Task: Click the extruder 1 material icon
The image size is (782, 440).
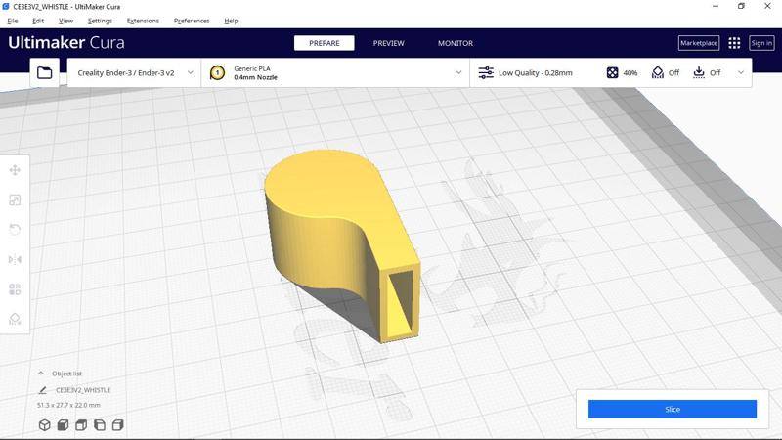Action: (217, 72)
